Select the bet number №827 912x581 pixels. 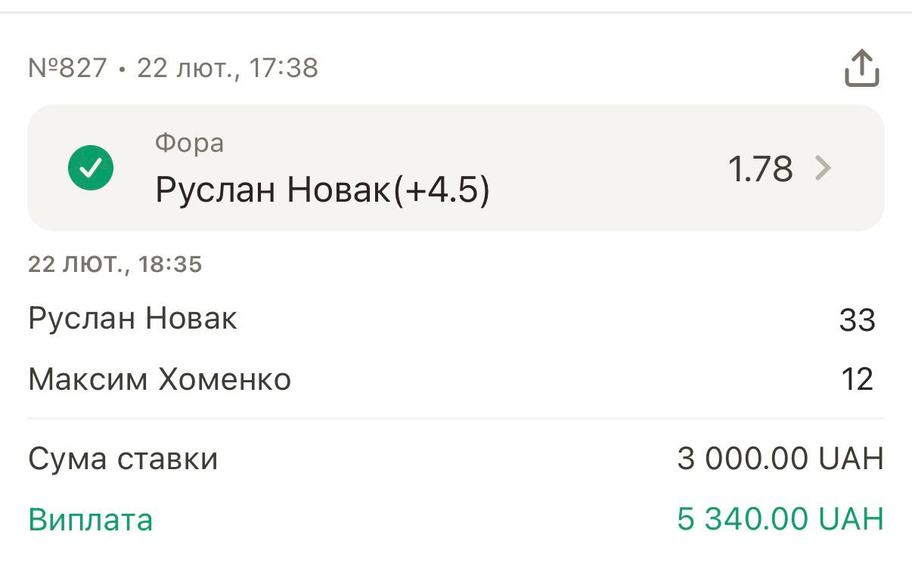click(67, 69)
